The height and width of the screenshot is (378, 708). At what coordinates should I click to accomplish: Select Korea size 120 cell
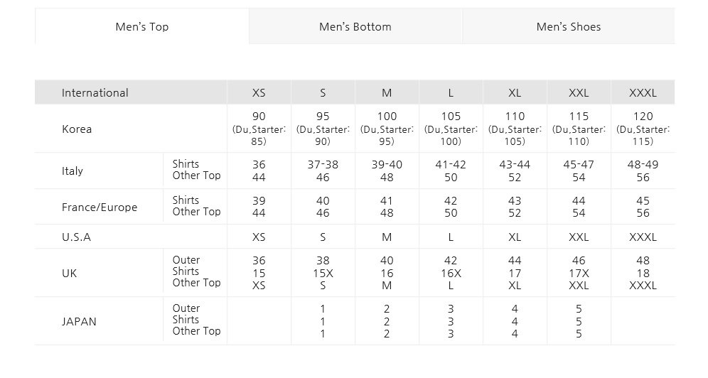coord(643,129)
